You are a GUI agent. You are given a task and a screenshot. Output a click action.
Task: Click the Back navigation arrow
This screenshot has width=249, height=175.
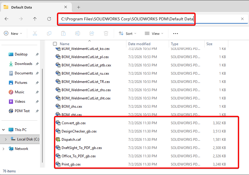pos(7,19)
